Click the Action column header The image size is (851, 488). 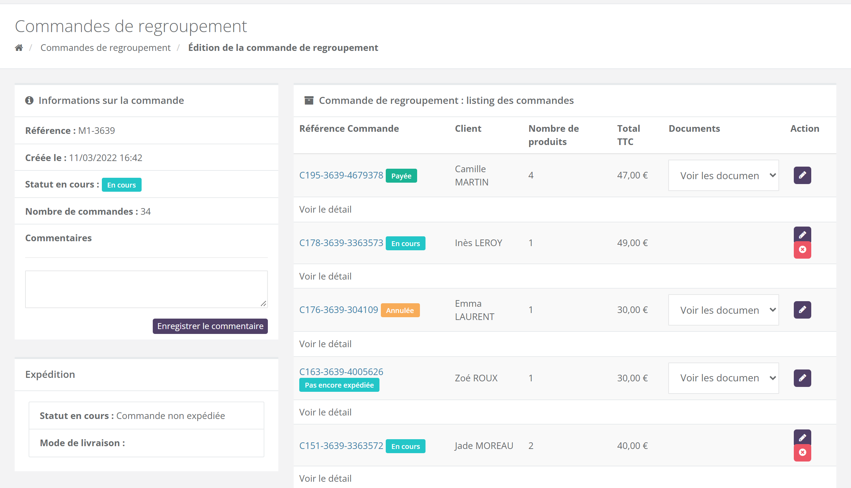(805, 129)
